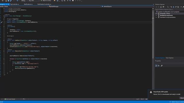
Task: Open the alertedObjects member navigation dropdown
Action: tap(128, 6)
